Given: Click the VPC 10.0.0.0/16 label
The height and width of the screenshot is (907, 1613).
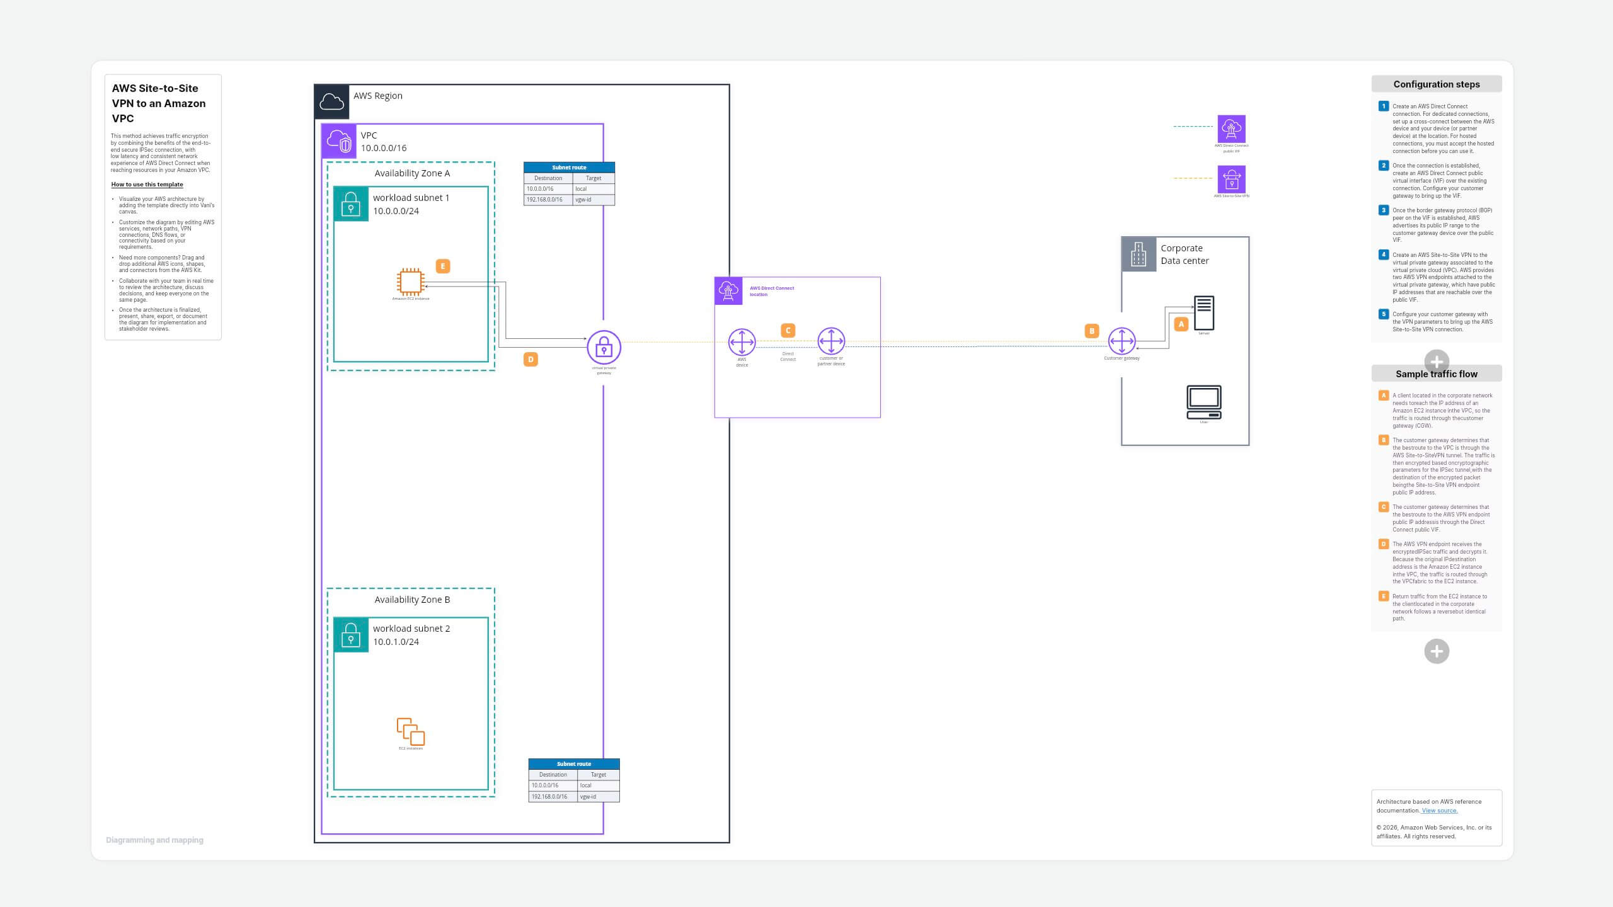Looking at the screenshot, I should pos(383,142).
